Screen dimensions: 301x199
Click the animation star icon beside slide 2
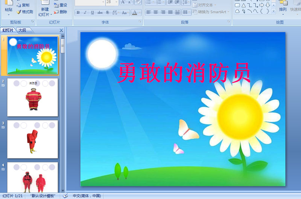pos(3,85)
